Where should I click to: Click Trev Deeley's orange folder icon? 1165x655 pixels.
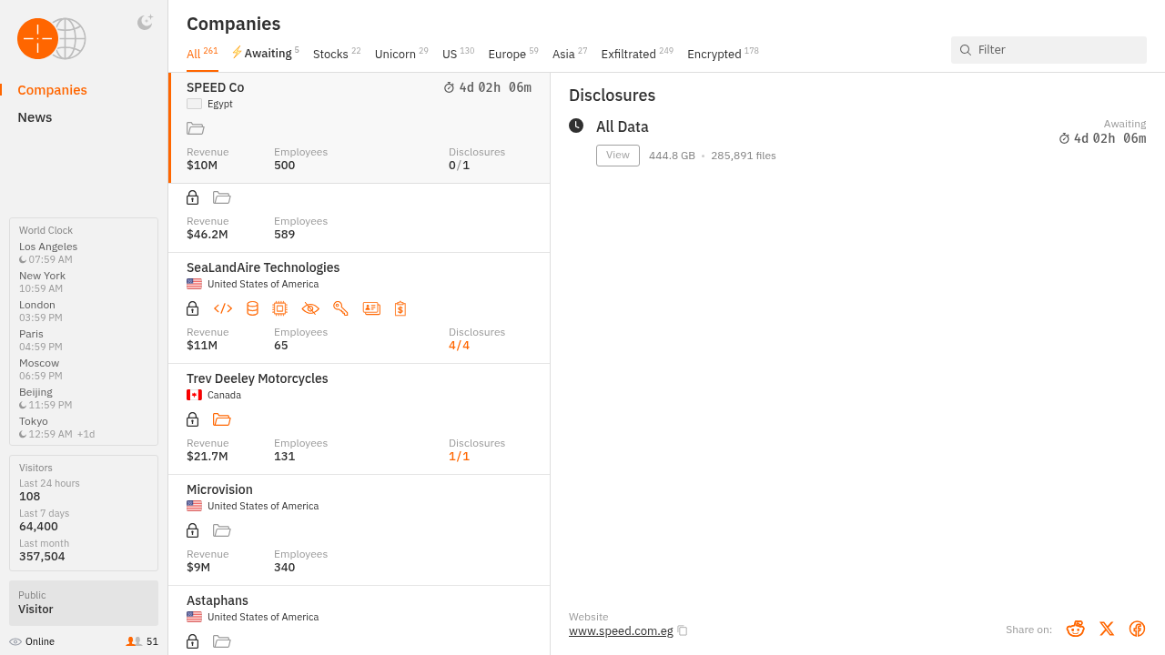click(x=221, y=419)
